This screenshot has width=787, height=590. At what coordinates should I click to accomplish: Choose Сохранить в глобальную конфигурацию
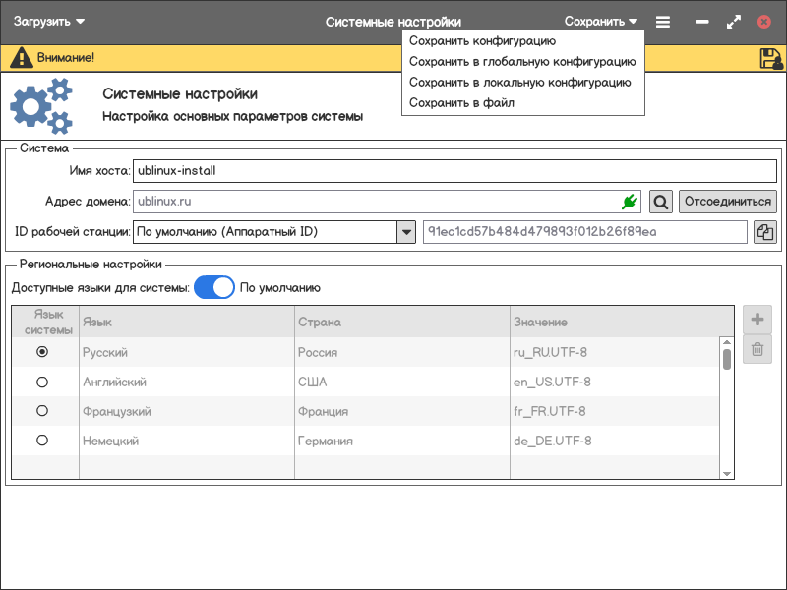coord(522,62)
